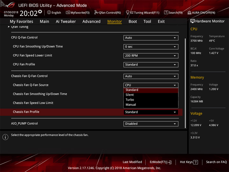
Task: Open the Exit tab
Action: tap(161, 22)
